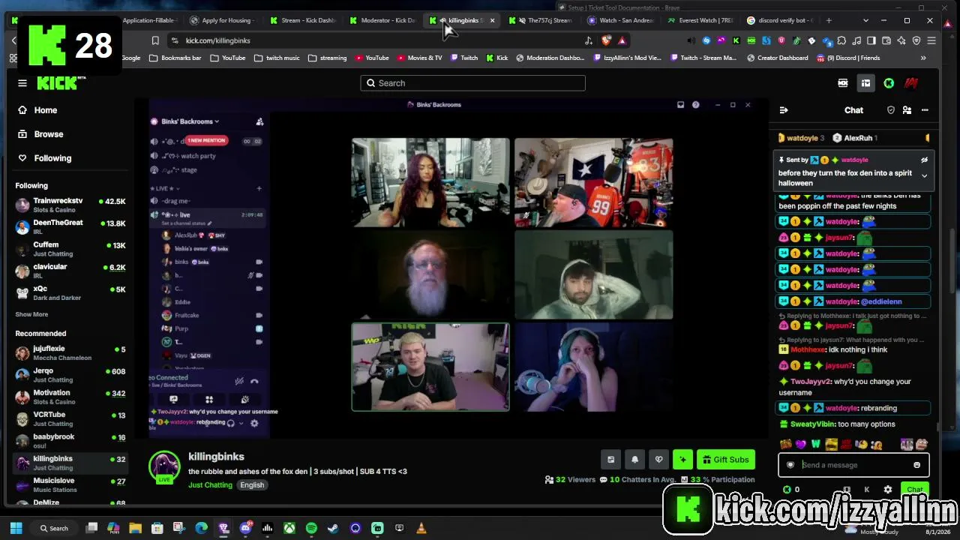The image size is (960, 540).
Task: Open Xbox app from taskbar
Action: (289, 528)
